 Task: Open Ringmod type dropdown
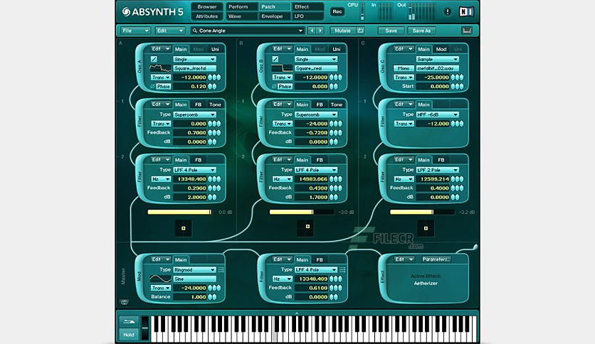pos(195,270)
